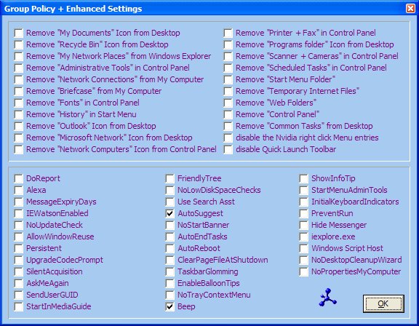Enable the NoDesktopCleanupWizard setting
Viewport: 419px width, 326px height.
303,260
